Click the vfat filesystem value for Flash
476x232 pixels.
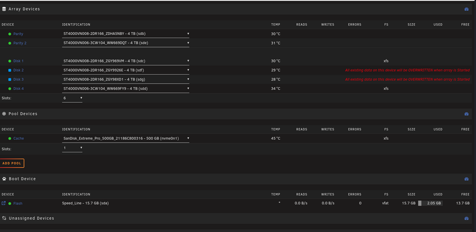point(385,203)
